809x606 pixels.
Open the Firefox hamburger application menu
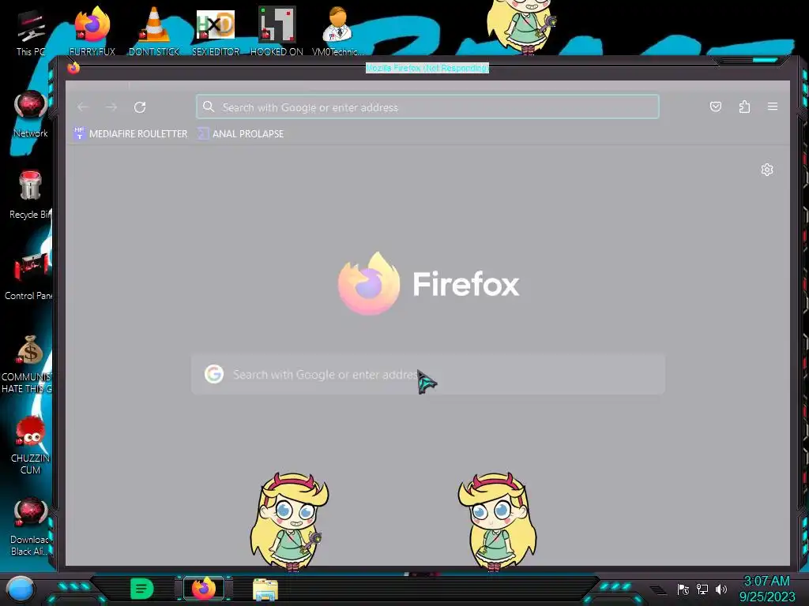tap(773, 107)
